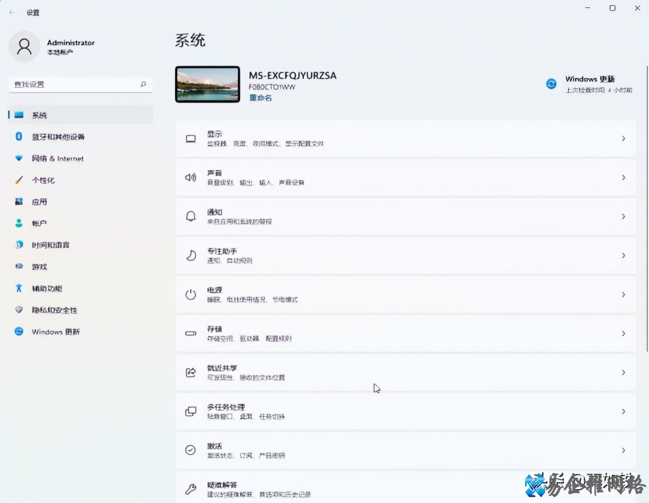Expand the 激活 row chevron
This screenshot has width=649, height=503.
pos(623,450)
